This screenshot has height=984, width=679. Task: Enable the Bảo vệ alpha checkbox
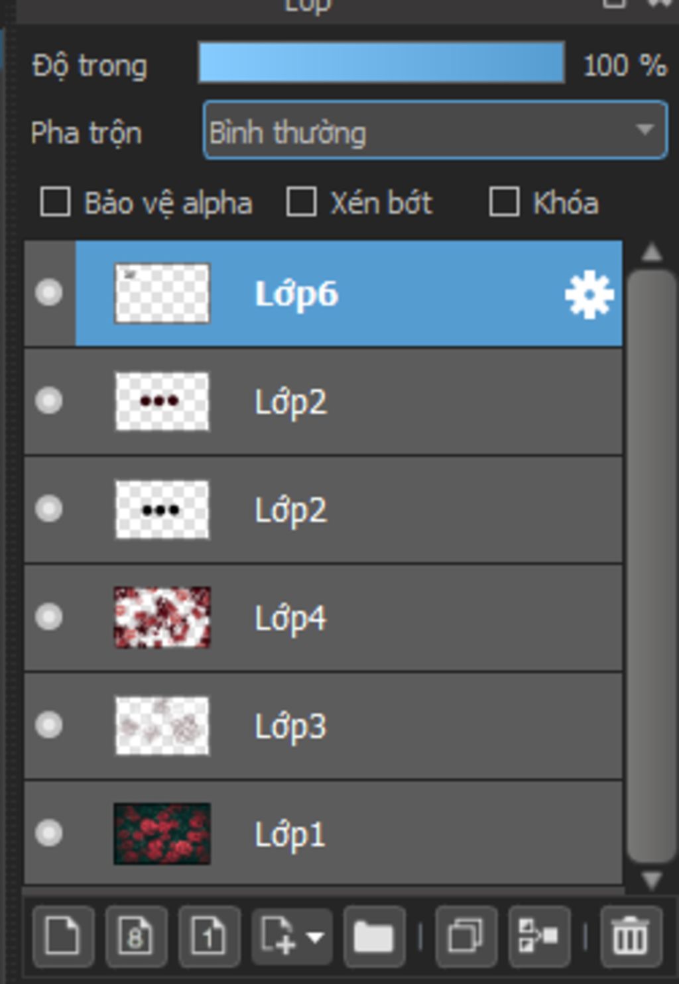[55, 202]
